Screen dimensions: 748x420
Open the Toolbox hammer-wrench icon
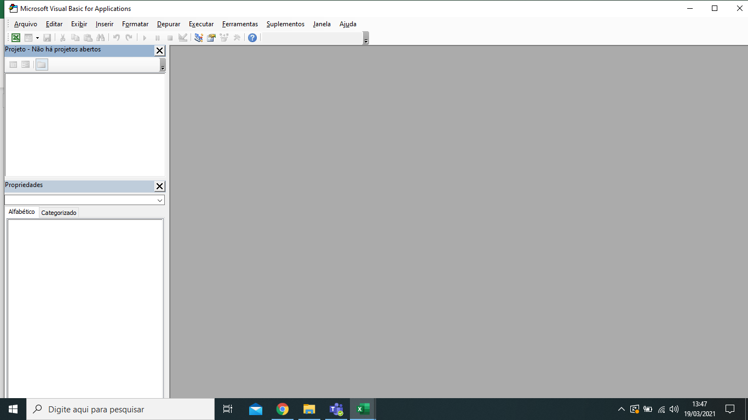[237, 38]
